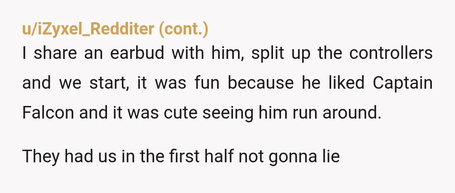Click the word "around." ending the paragraph
This screenshot has width=455, height=193.
tap(352, 112)
